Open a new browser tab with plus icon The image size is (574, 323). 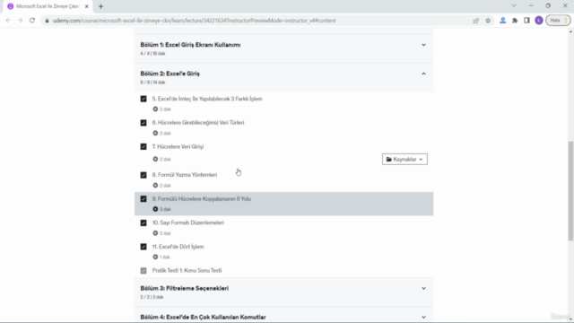point(100,6)
